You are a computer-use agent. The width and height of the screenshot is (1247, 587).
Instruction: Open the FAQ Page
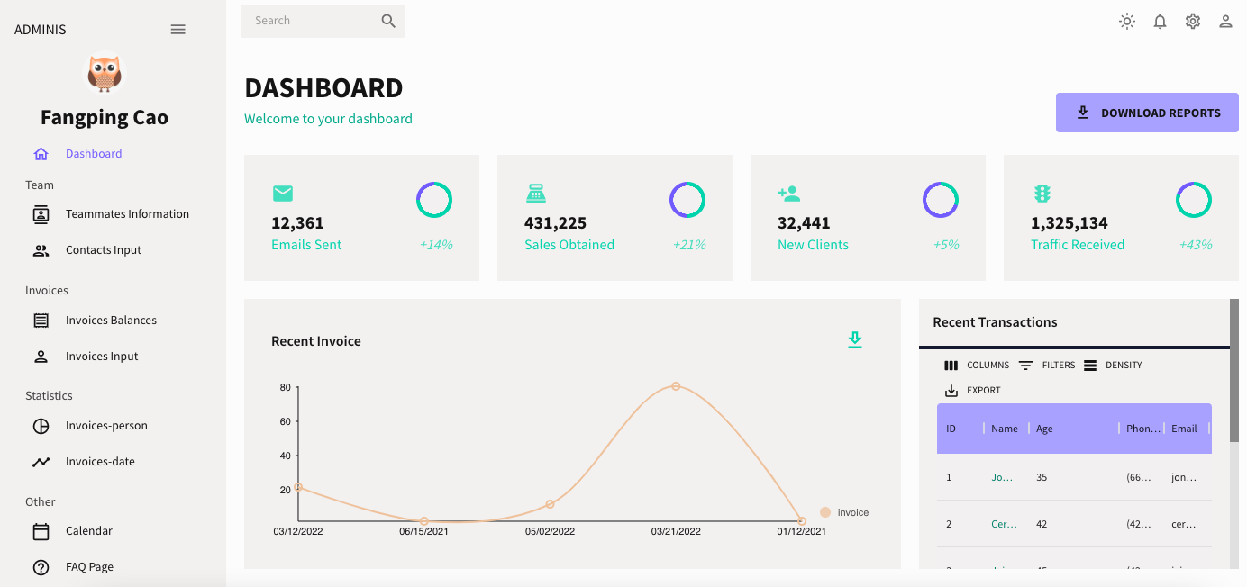pos(89,567)
